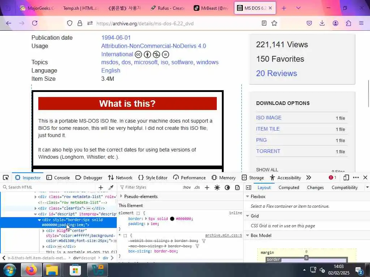
Task: Open the Downloads panel
Action: pos(322,23)
